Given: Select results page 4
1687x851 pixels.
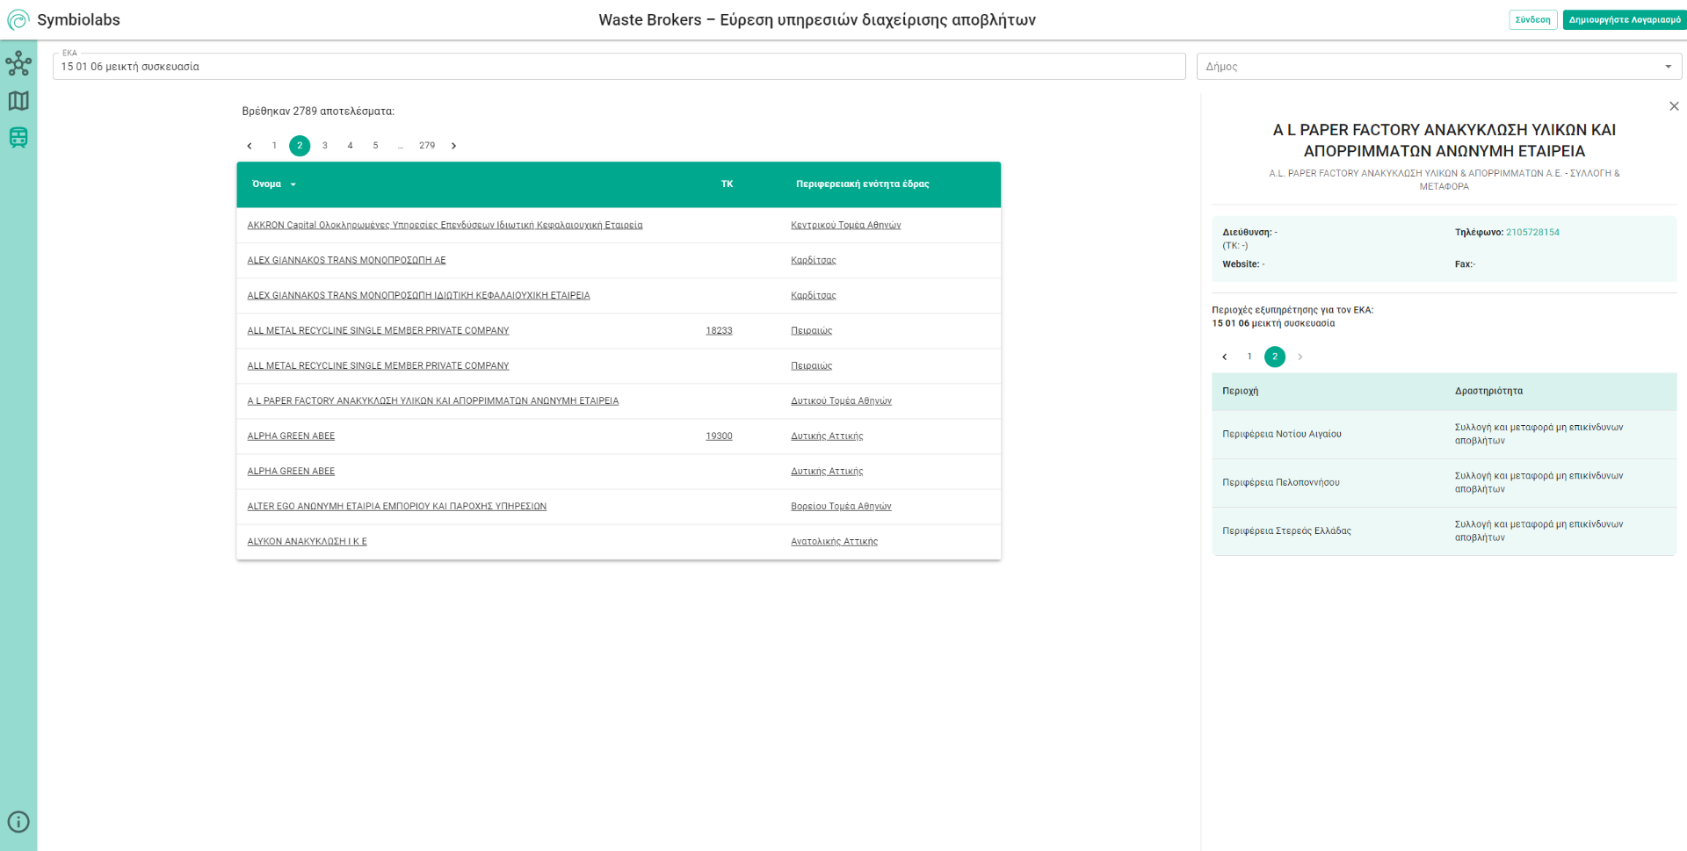Looking at the screenshot, I should [x=350, y=146].
